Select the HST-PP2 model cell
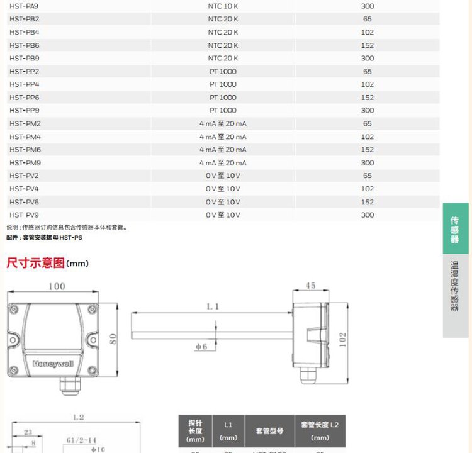This screenshot has height=453, width=472. pyautogui.click(x=24, y=71)
